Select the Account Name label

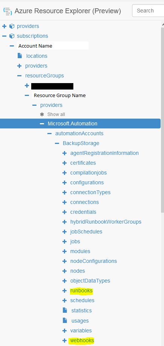click(x=35, y=46)
